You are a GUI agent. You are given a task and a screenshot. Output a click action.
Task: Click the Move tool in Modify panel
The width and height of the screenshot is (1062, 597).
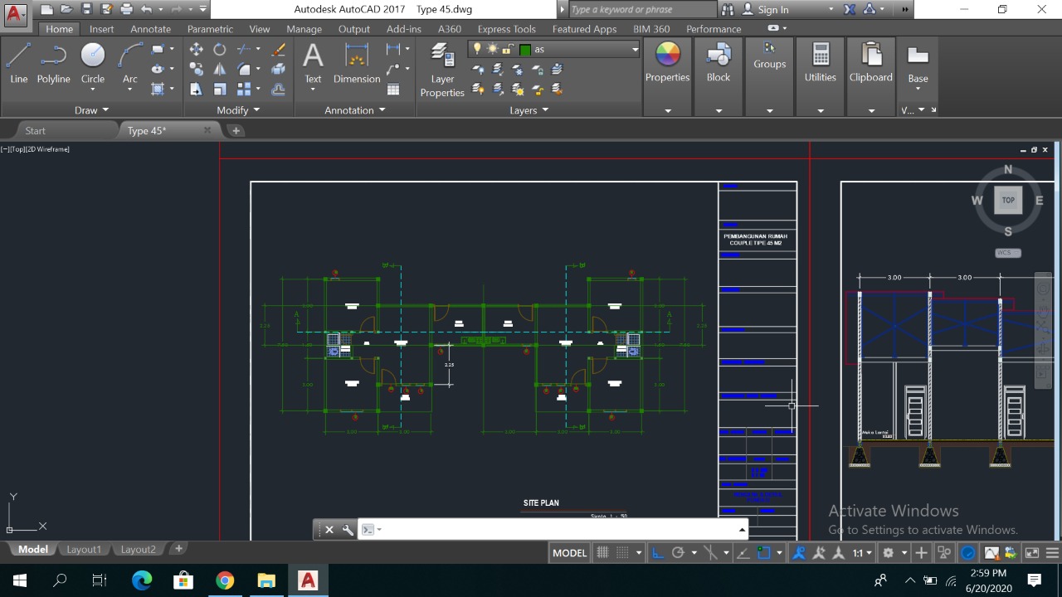pos(196,50)
